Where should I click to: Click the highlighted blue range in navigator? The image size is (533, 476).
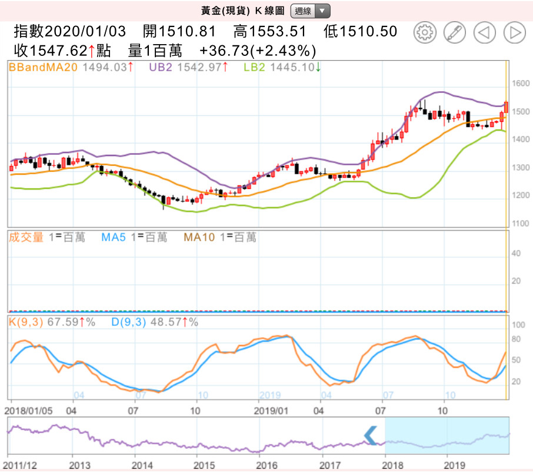click(x=447, y=435)
